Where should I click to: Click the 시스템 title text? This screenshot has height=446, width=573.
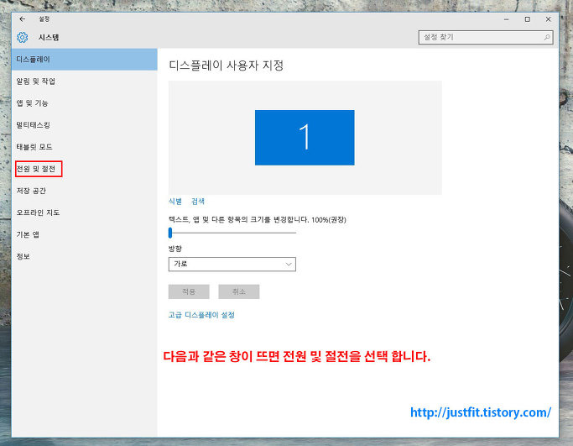click(x=49, y=37)
